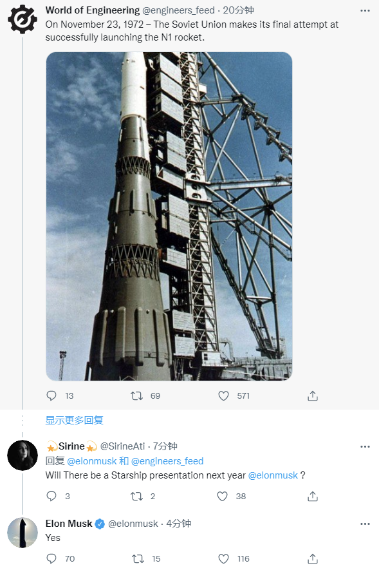Share Elon Musk's reply
Screen dimensions: 379x570
pos(313,559)
